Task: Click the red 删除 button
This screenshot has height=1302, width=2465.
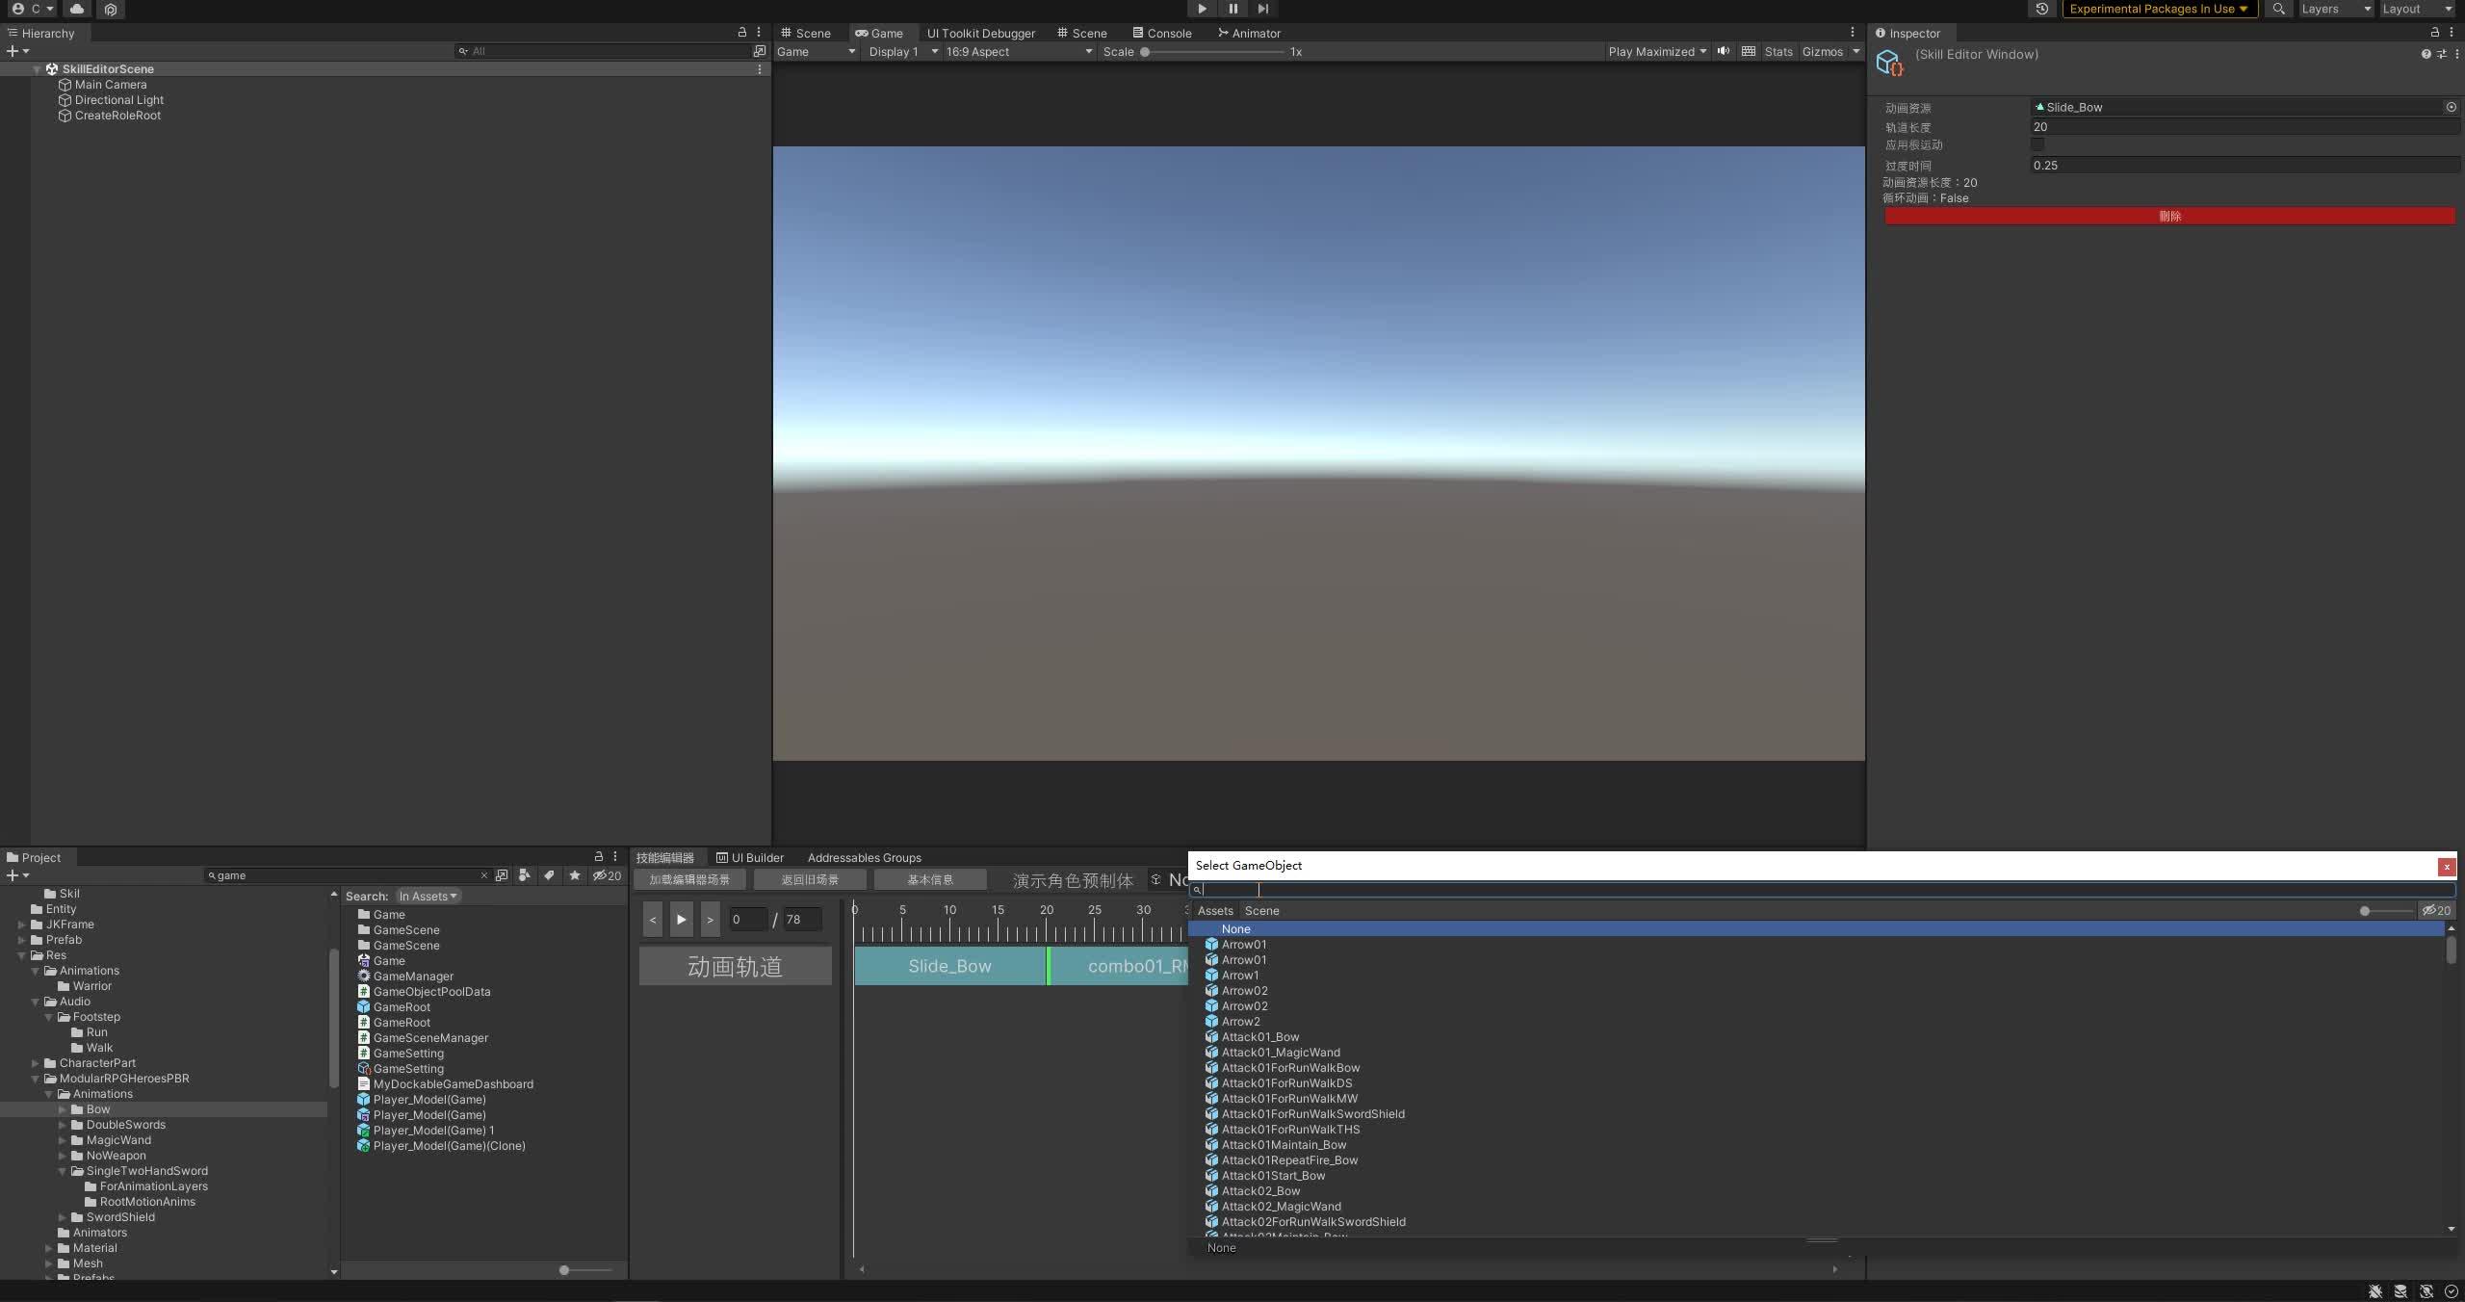Action: 2169,217
